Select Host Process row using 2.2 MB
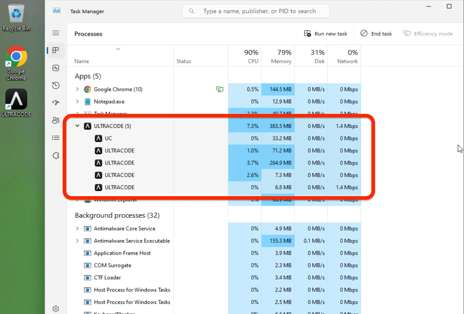Screen dimensions: 464x314 click(x=214, y=290)
